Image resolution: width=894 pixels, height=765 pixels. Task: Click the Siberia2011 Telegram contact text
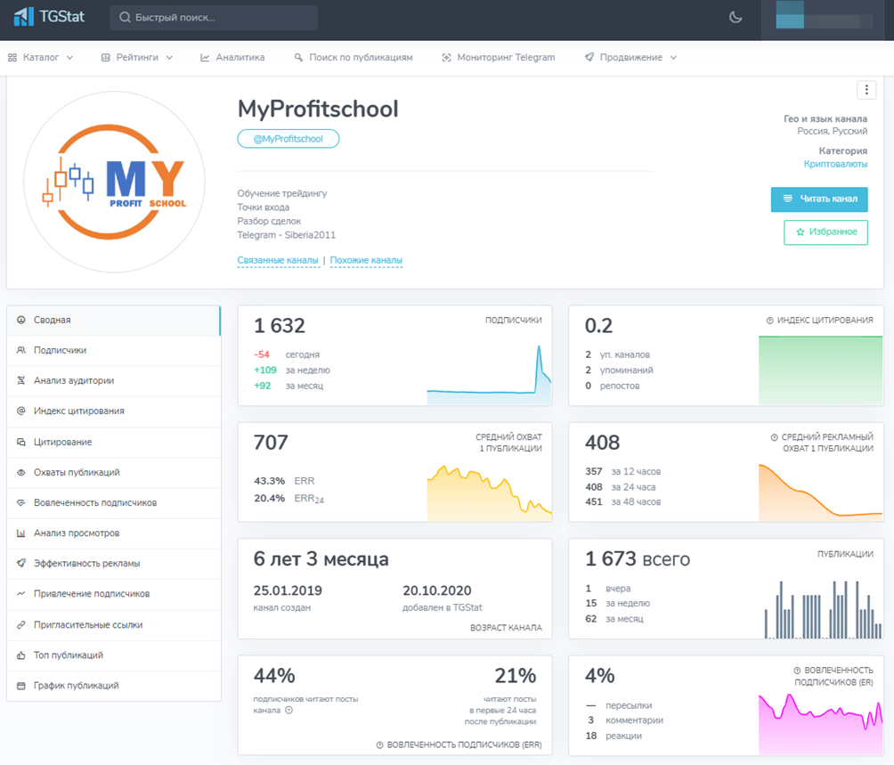310,235
